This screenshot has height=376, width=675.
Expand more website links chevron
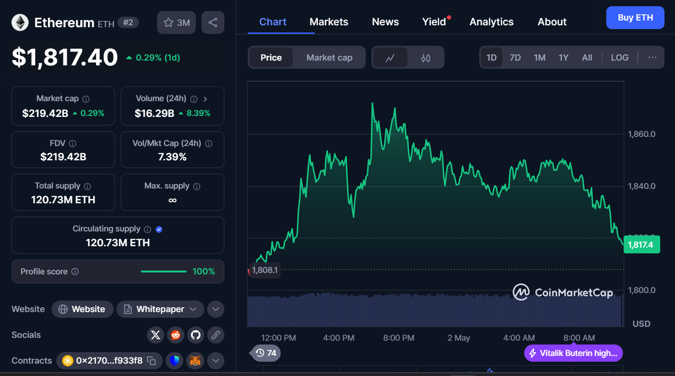click(x=216, y=309)
